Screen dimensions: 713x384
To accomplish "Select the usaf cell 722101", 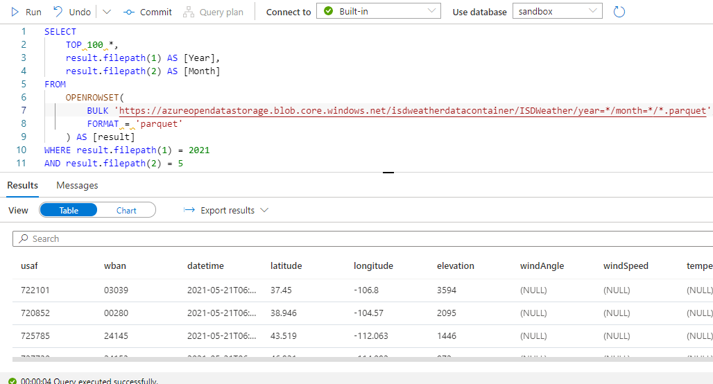I will [35, 290].
